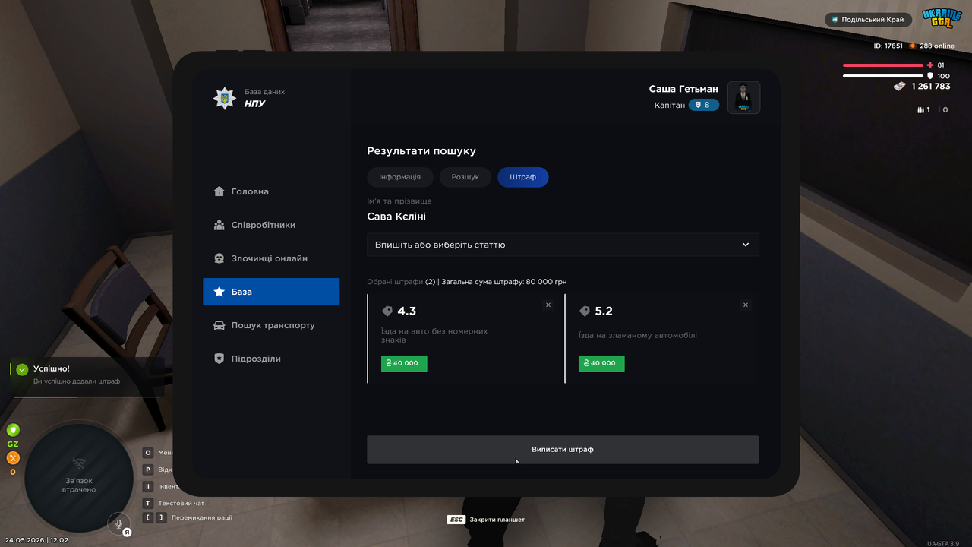Click the name Сава Кєліні

[x=396, y=217]
